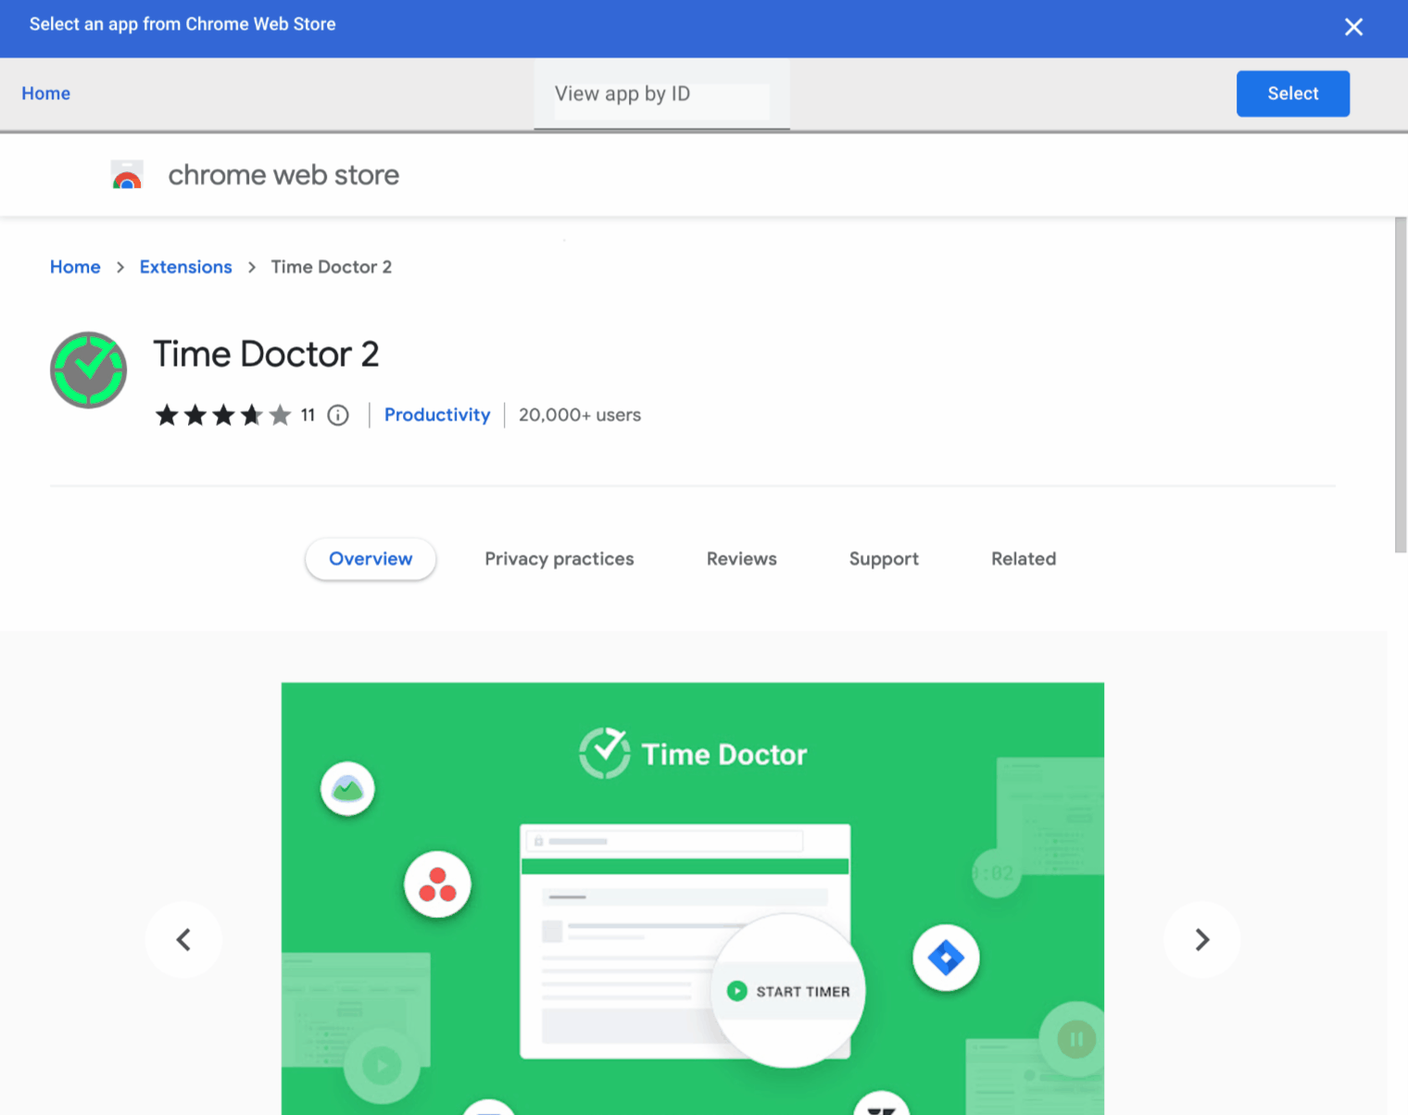Click the chrome web store title text

pos(283,175)
